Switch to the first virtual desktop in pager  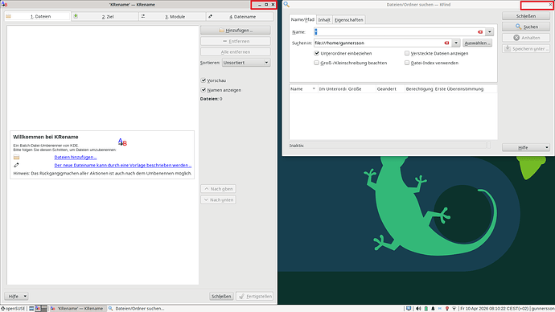pyautogui.click(x=38, y=309)
